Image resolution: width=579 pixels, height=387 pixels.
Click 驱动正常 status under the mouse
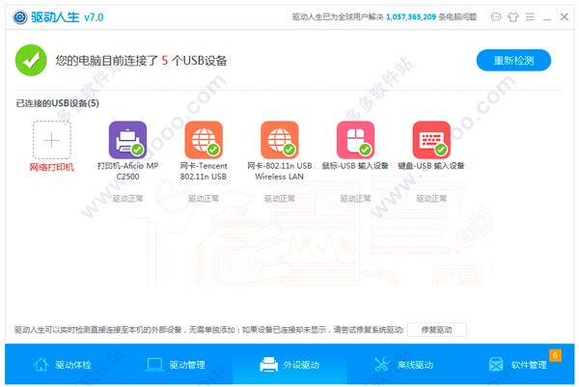point(355,199)
